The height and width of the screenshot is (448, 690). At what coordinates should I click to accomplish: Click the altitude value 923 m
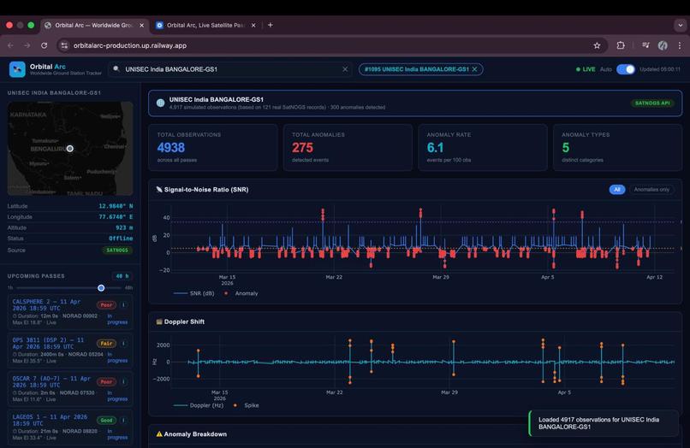coord(124,227)
